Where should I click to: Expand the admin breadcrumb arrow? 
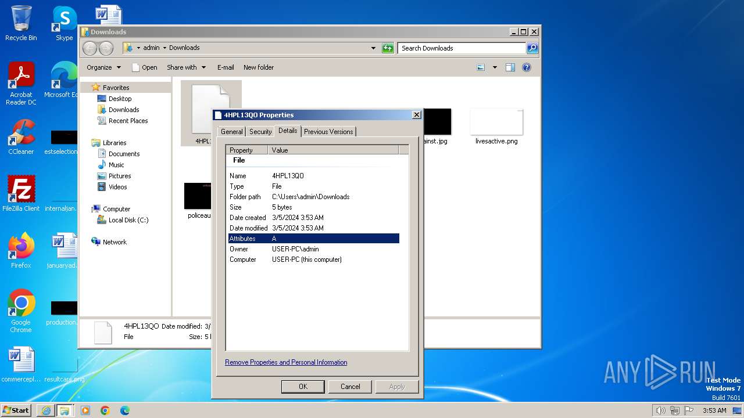click(164, 48)
